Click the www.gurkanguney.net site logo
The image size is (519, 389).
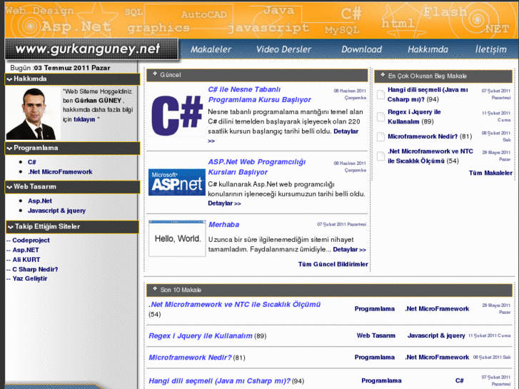(91, 49)
